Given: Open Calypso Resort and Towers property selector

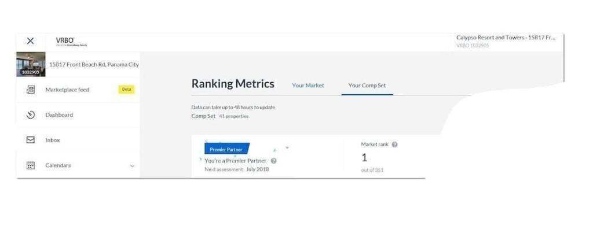Looking at the screenshot, I should 506,41.
